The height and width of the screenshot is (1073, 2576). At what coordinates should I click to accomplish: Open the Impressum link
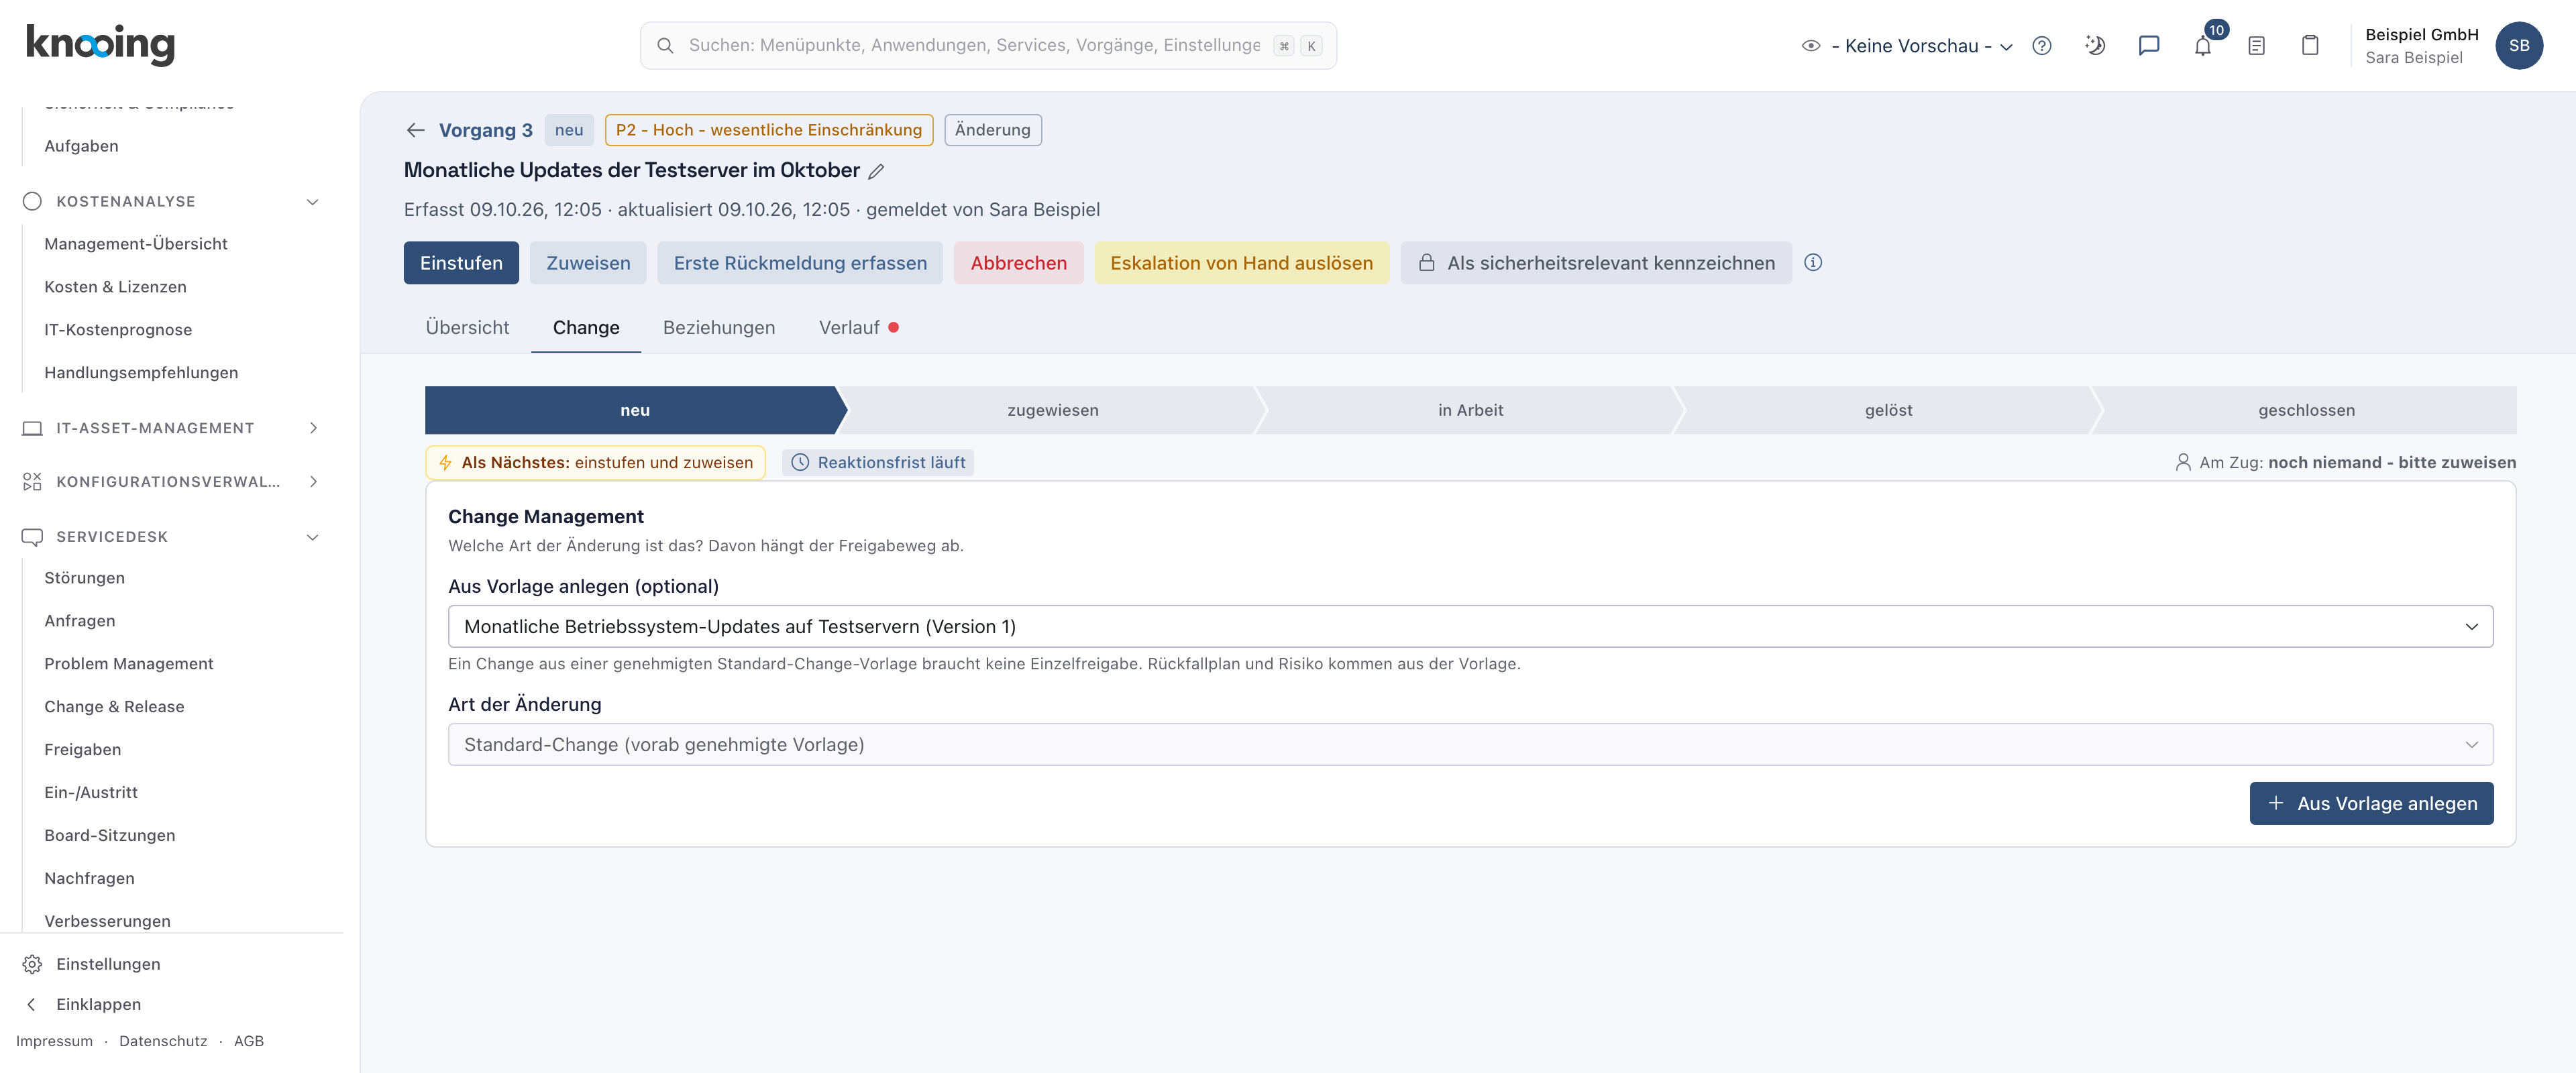(x=54, y=1042)
